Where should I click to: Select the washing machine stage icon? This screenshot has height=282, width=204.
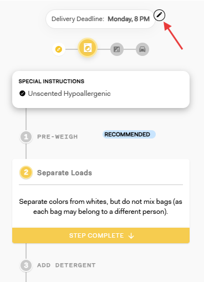(88, 48)
